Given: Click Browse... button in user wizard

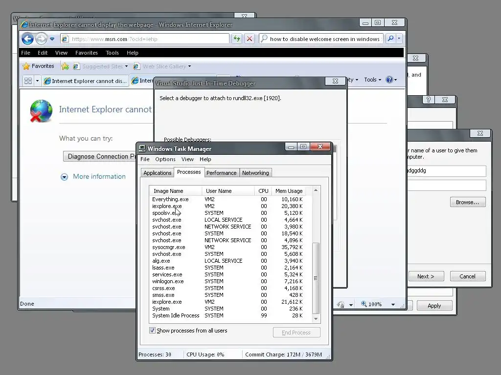Looking at the screenshot, I should coord(467,202).
